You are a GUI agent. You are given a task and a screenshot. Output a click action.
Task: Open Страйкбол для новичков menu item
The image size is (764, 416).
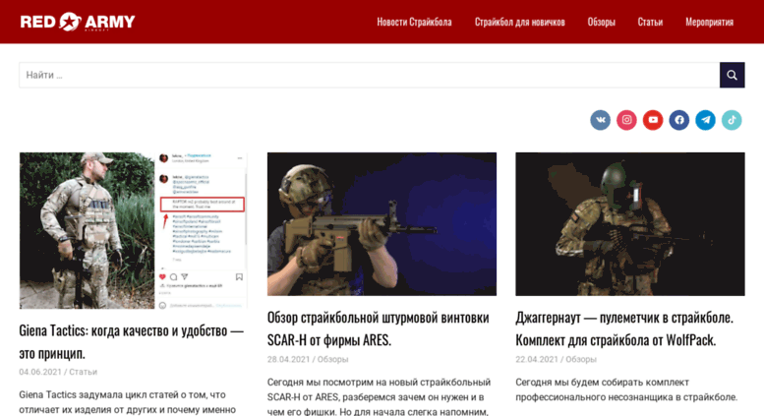coord(520,22)
